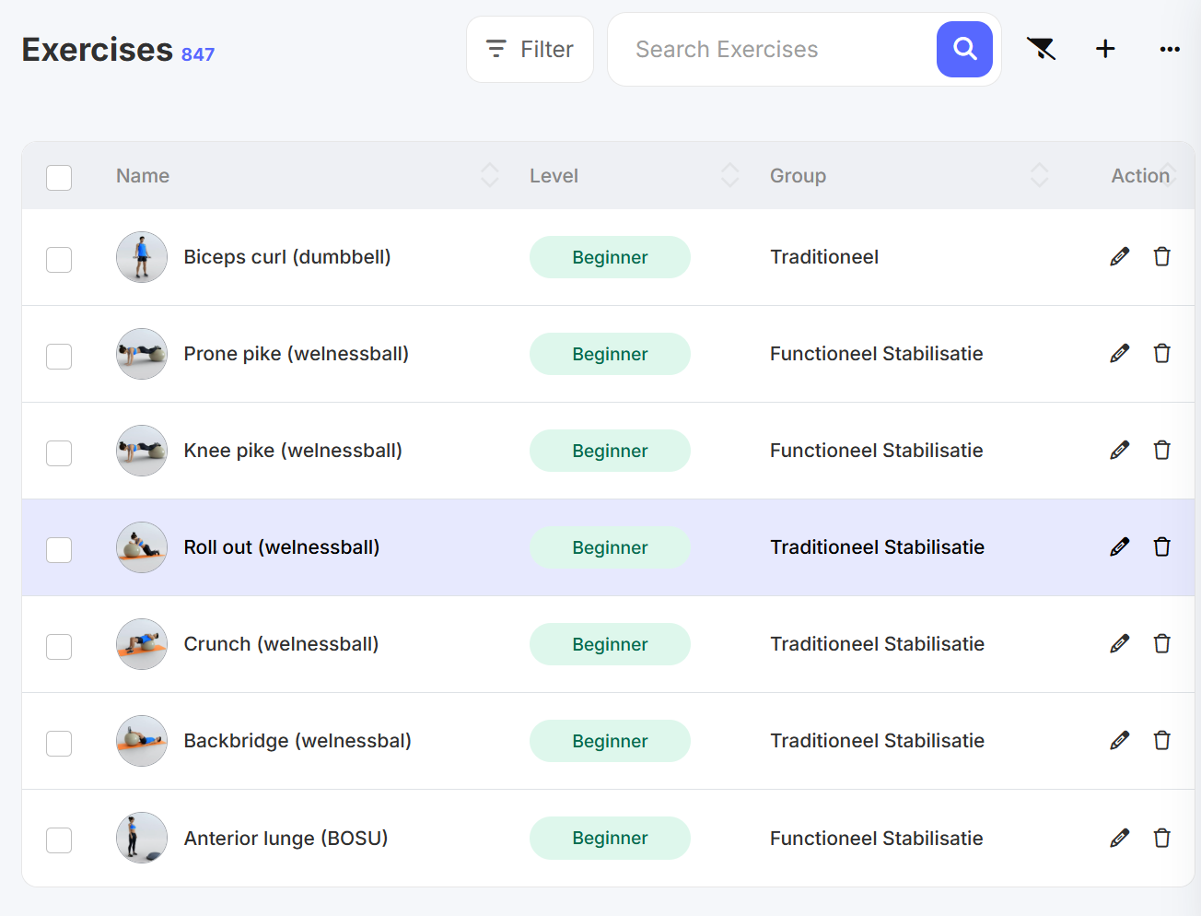Image resolution: width=1201 pixels, height=916 pixels.
Task: Add a new exercise with the plus icon
Action: (1105, 49)
